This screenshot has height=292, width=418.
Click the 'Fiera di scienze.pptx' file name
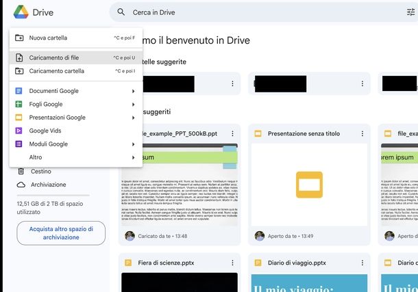(166, 263)
